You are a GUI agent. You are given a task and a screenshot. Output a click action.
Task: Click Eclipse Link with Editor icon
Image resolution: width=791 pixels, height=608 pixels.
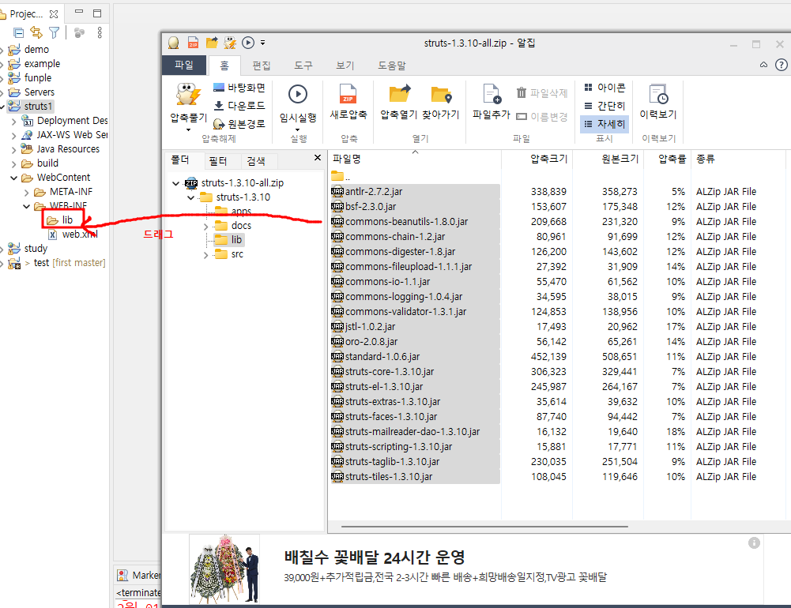[36, 33]
